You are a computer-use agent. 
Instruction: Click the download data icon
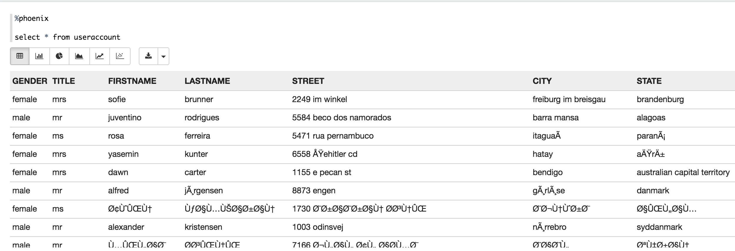click(148, 56)
